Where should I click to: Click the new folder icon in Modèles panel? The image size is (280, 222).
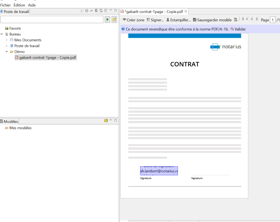pos(106,121)
